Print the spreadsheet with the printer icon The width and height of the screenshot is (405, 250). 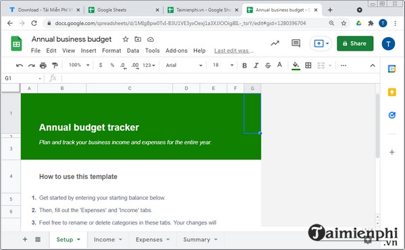(43, 66)
